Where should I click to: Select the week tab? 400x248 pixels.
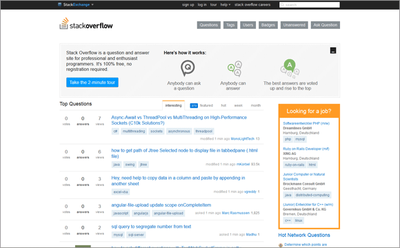click(x=238, y=105)
